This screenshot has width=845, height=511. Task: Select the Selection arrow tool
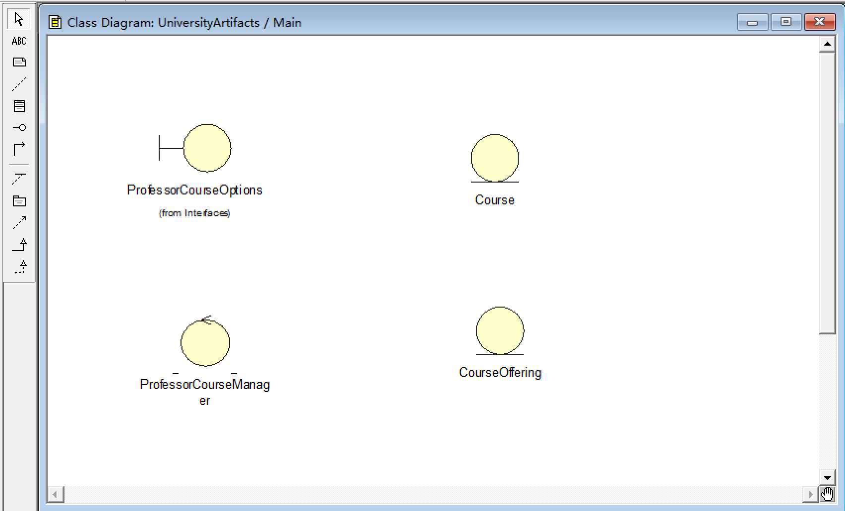19,19
